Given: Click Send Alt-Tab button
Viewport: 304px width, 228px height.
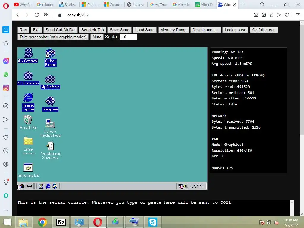Looking at the screenshot, I should [x=93, y=30].
